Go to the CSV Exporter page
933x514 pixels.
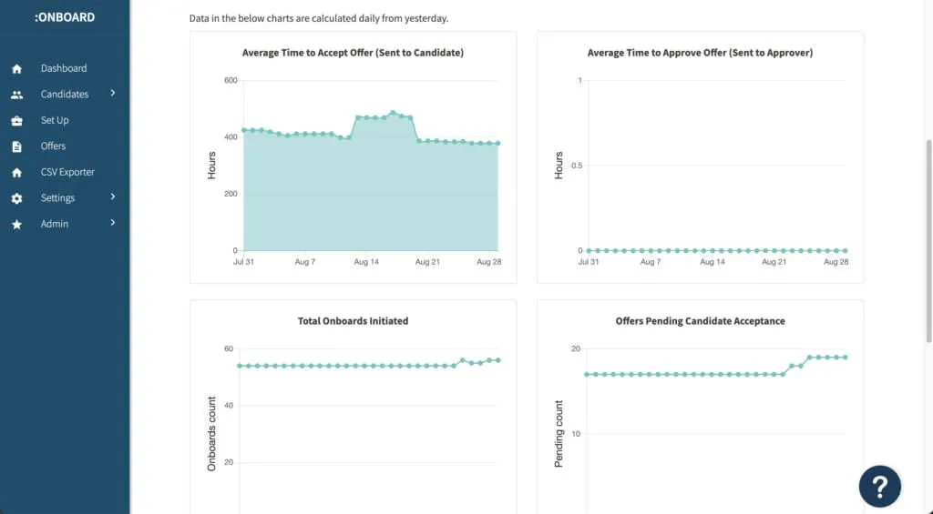(x=67, y=172)
